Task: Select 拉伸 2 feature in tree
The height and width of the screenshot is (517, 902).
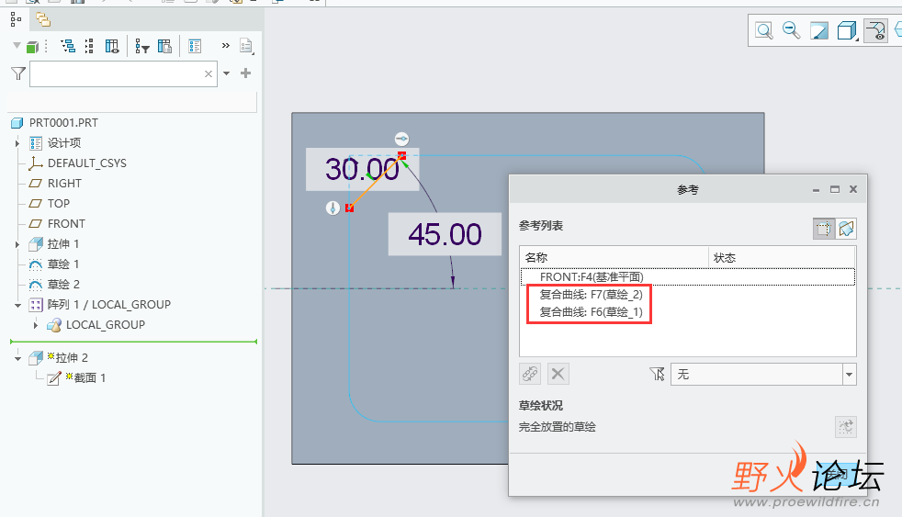Action: pos(72,358)
